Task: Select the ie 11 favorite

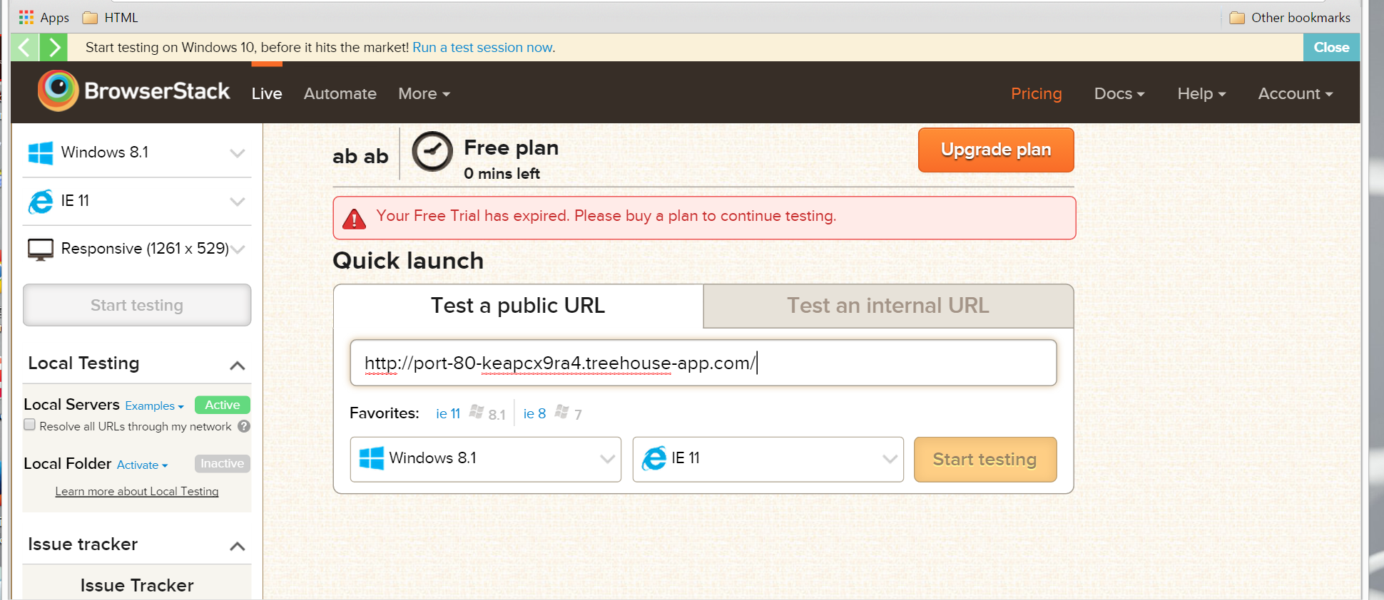Action: coord(448,413)
